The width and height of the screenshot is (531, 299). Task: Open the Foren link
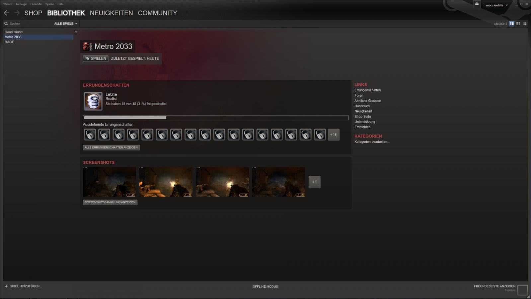(359, 95)
